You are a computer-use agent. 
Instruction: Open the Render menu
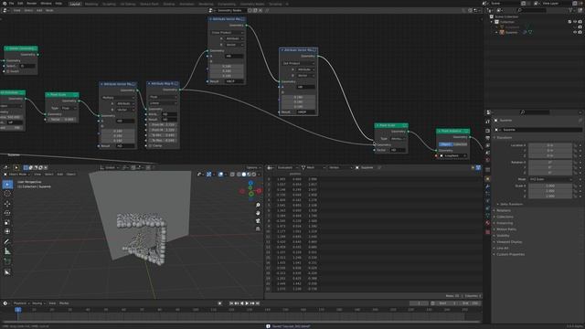(x=32, y=4)
